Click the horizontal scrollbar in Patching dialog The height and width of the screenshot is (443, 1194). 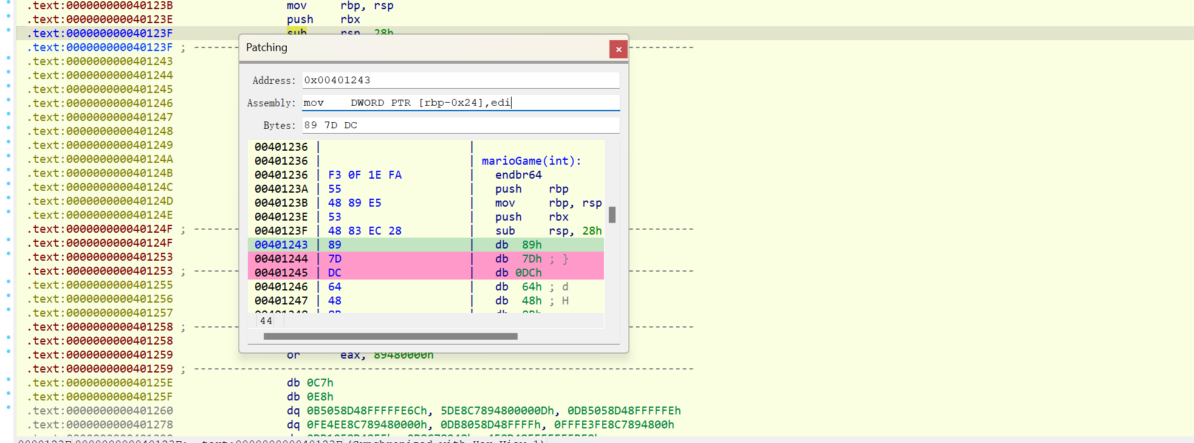(390, 336)
